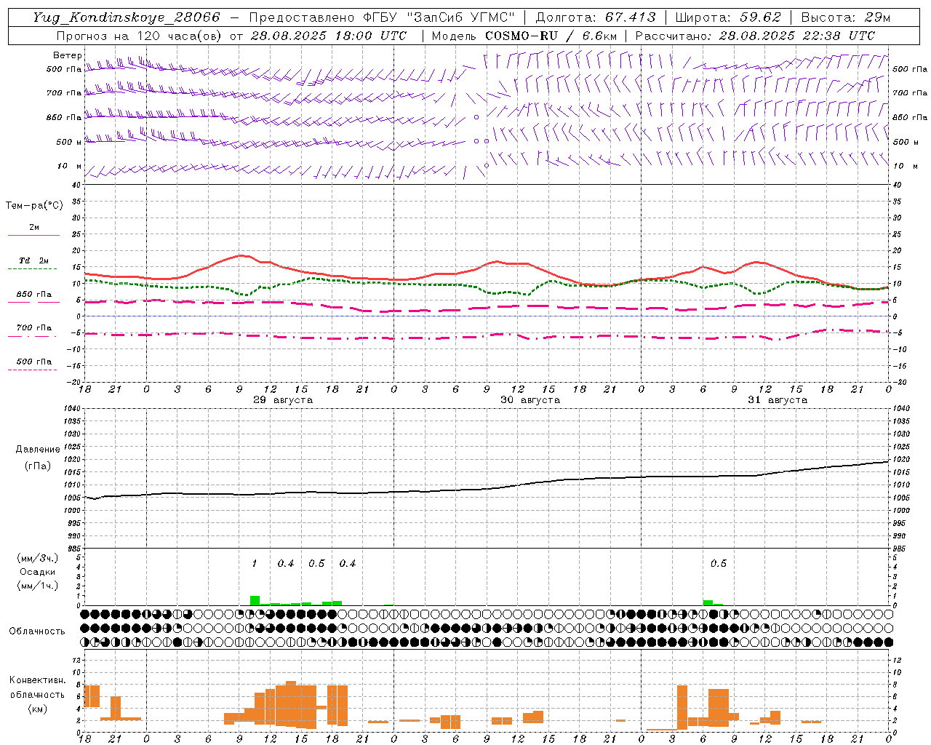Click the Осадки panel label

[38, 572]
